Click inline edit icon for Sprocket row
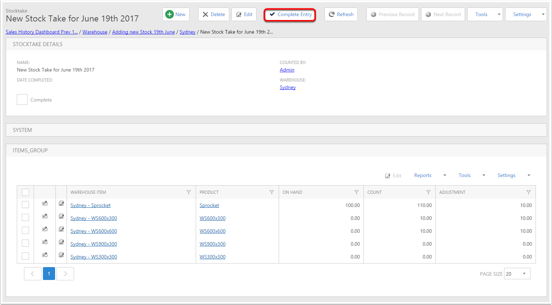This screenshot has width=552, height=305. click(45, 203)
